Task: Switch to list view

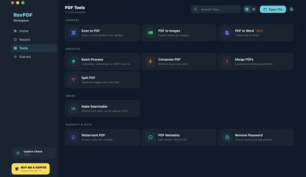Action: 254,9
